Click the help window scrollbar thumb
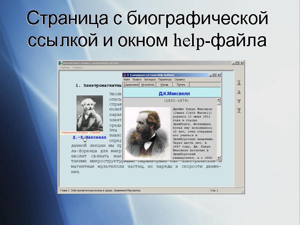Image resolution: width=300 pixels, height=225 pixels. click(219, 103)
